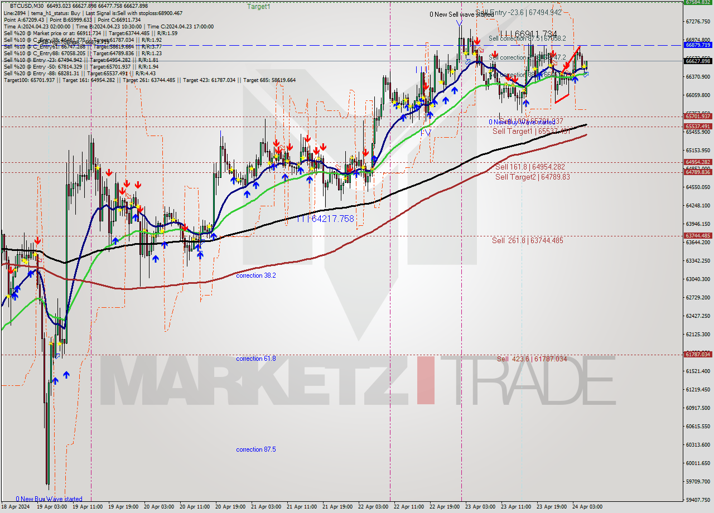
Task: Click '24 Apr 03:00' on time axis
Action: click(x=587, y=507)
